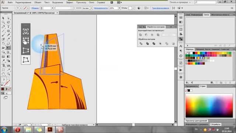Select the black arrow Selection tool
236x133 pixels.
click(x=3, y=18)
